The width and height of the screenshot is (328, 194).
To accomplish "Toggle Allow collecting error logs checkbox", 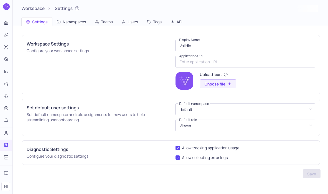I will (178, 158).
